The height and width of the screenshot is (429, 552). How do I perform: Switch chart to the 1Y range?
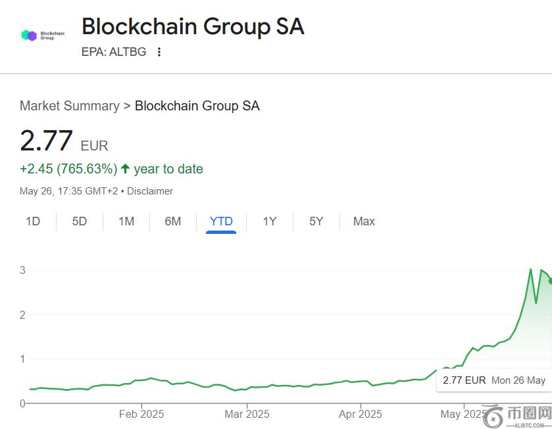click(270, 221)
